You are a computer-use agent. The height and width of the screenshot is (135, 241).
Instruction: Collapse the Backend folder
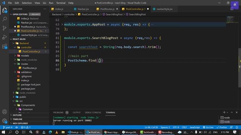pos(14,43)
